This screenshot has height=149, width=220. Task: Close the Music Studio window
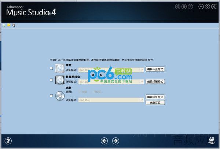tap(214, 7)
